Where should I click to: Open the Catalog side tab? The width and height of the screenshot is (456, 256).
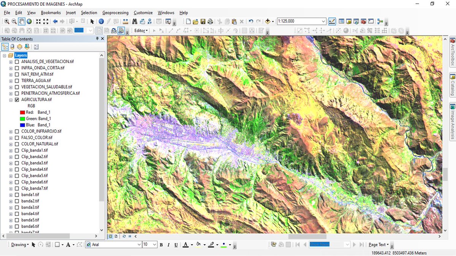pos(453,85)
